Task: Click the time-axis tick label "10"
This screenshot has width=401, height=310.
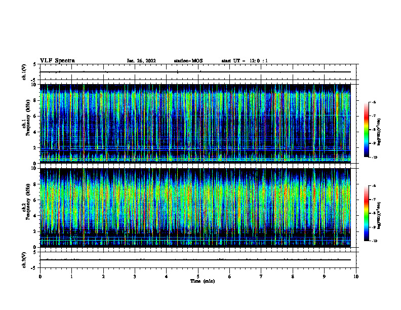Action: point(356,277)
